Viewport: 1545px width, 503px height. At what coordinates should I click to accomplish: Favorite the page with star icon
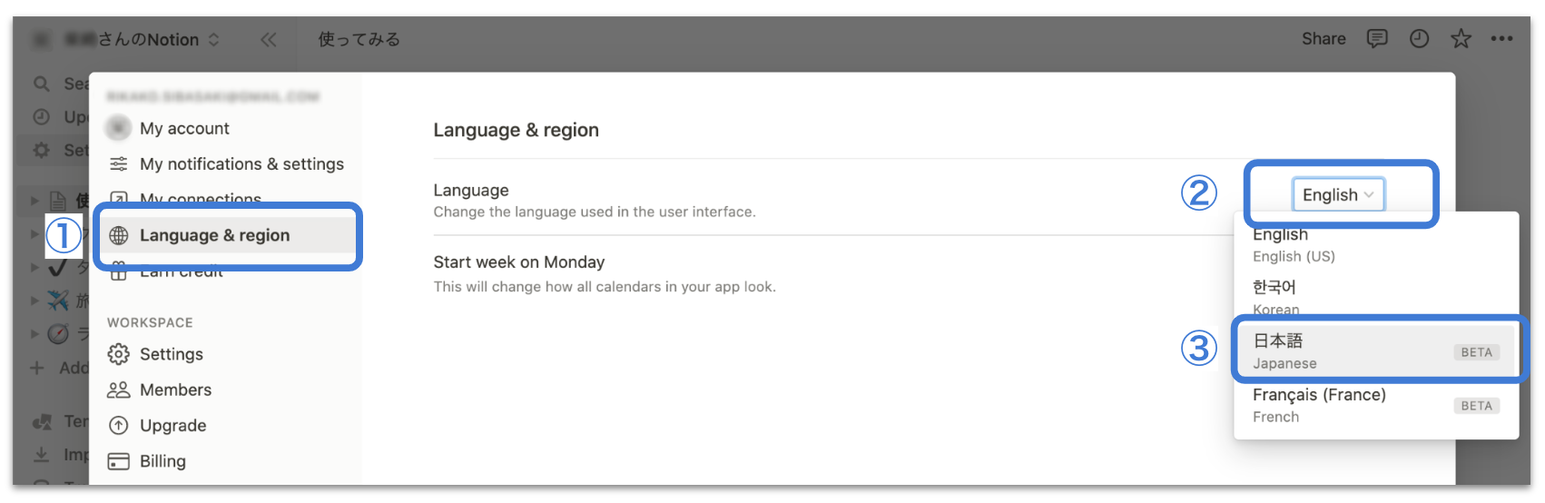click(1461, 39)
